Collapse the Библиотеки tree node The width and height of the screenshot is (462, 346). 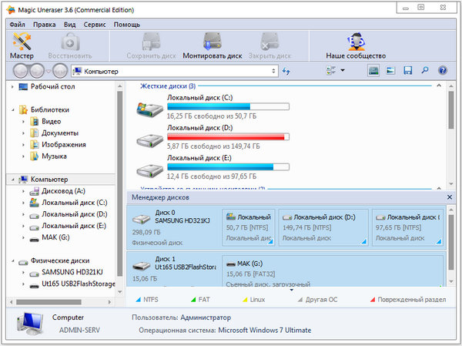coord(13,109)
